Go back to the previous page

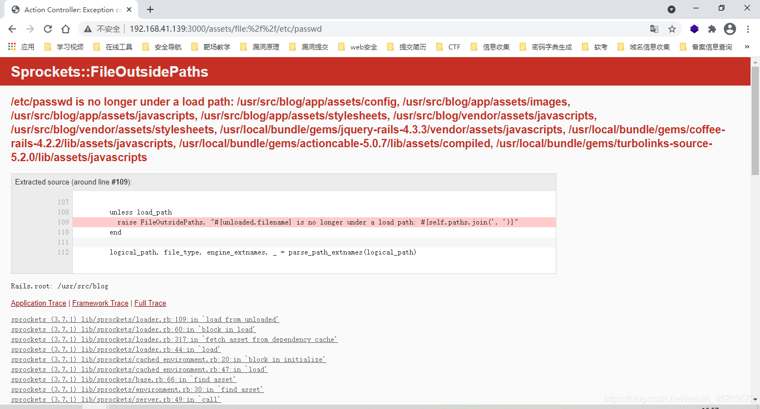[x=12, y=29]
